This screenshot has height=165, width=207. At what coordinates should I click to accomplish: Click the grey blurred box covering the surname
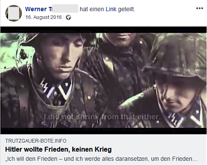tap(65, 8)
